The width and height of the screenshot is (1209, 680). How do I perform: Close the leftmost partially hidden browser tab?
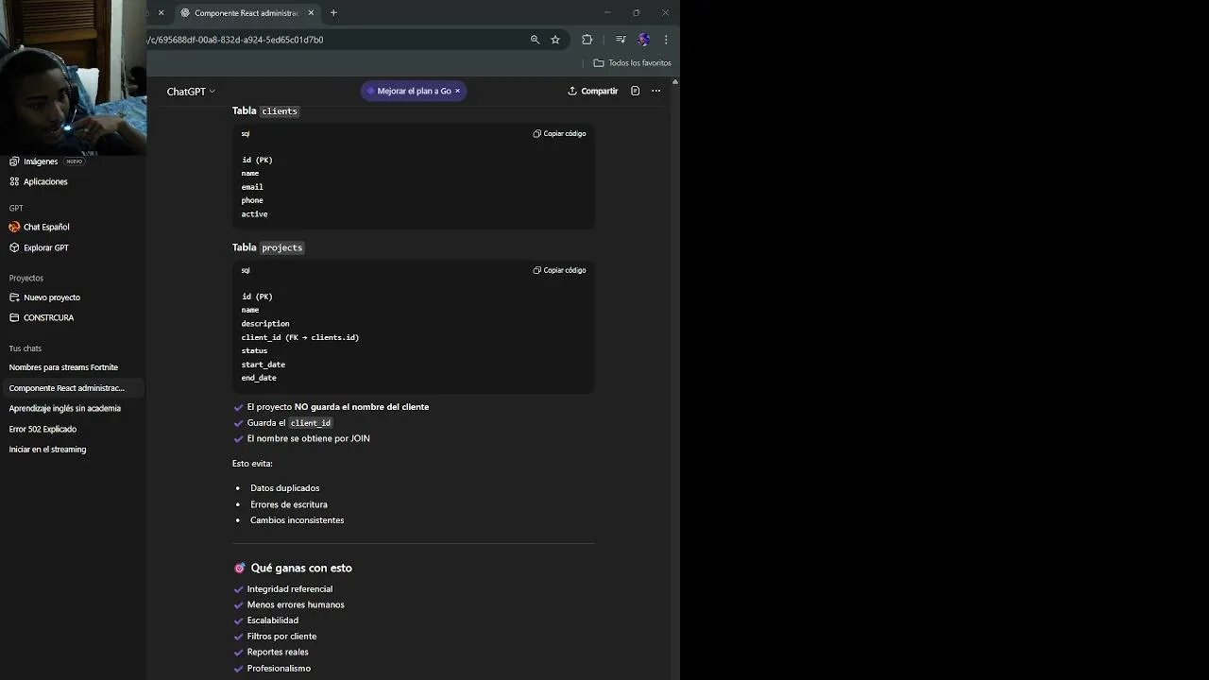[x=161, y=13]
